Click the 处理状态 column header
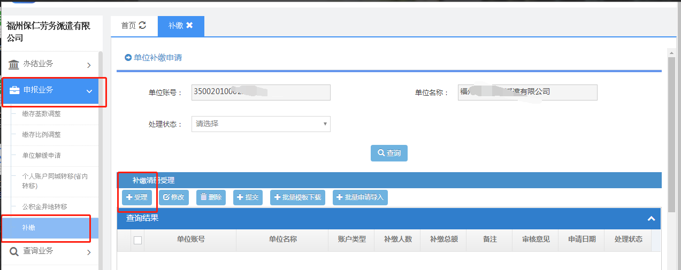The image size is (681, 270). (x=628, y=240)
